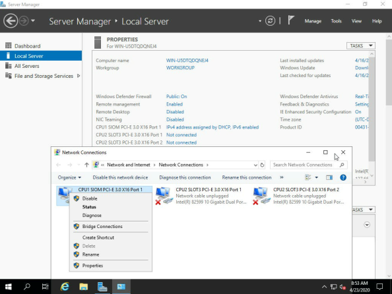Select Status in the context menu
Viewport: 392px width, 294px height.
[x=110, y=207]
